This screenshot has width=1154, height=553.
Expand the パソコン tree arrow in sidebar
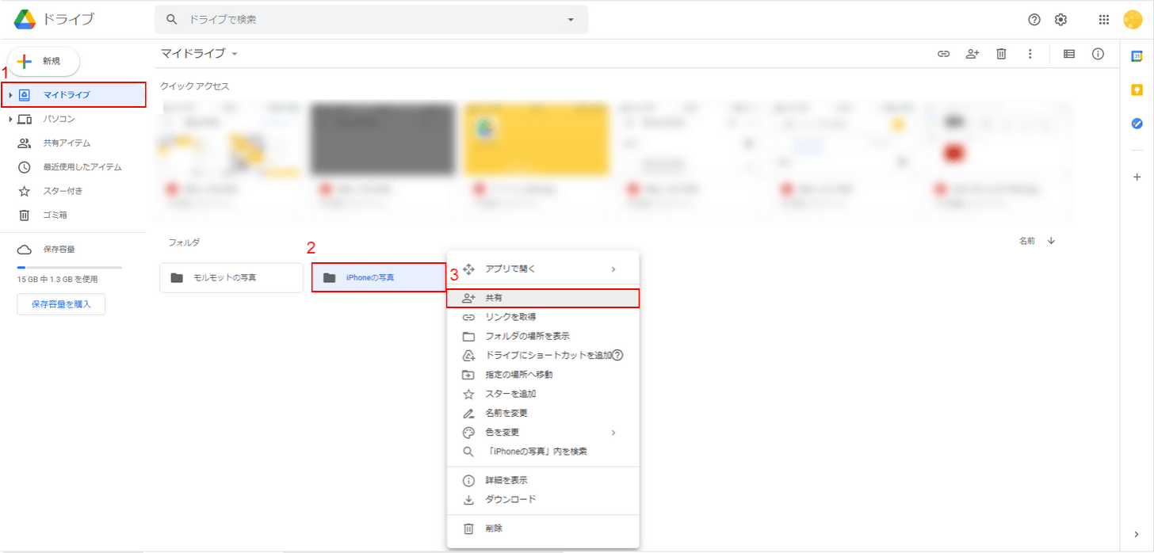(10, 119)
